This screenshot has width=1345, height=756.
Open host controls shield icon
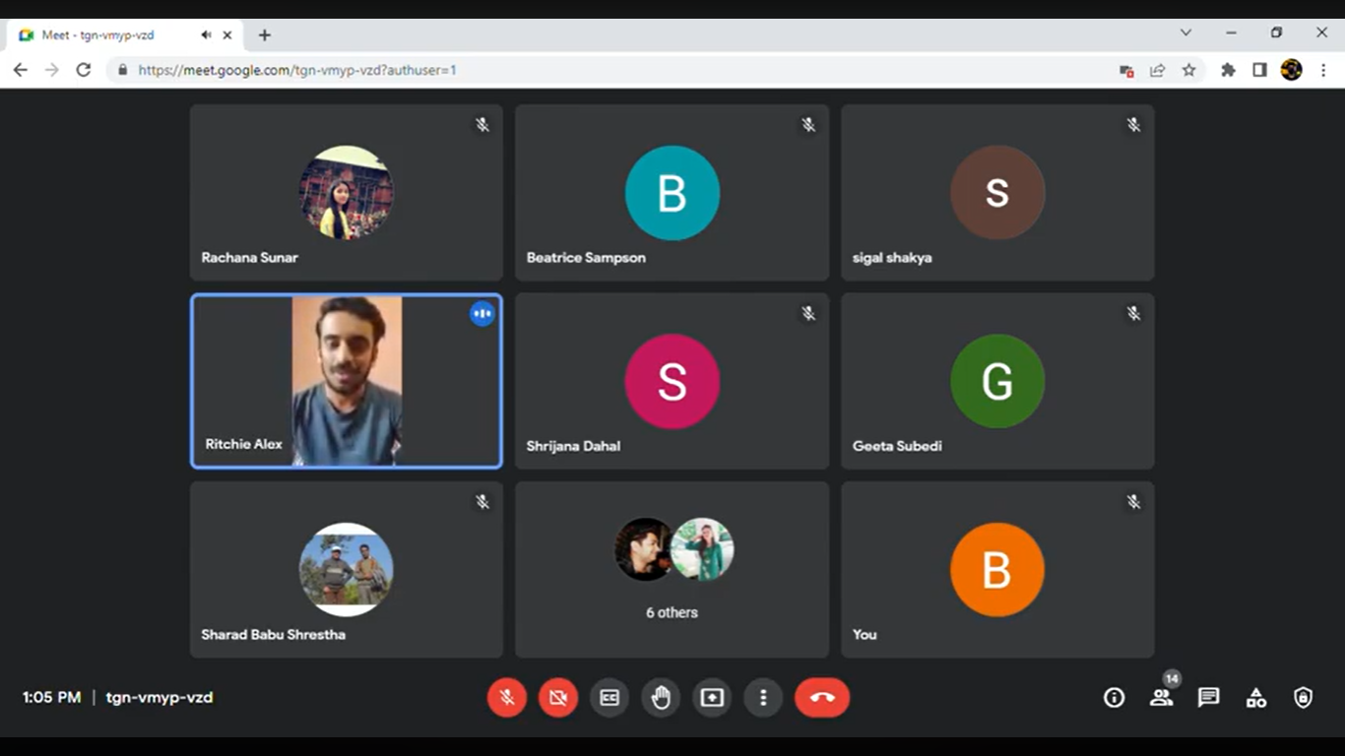point(1304,698)
